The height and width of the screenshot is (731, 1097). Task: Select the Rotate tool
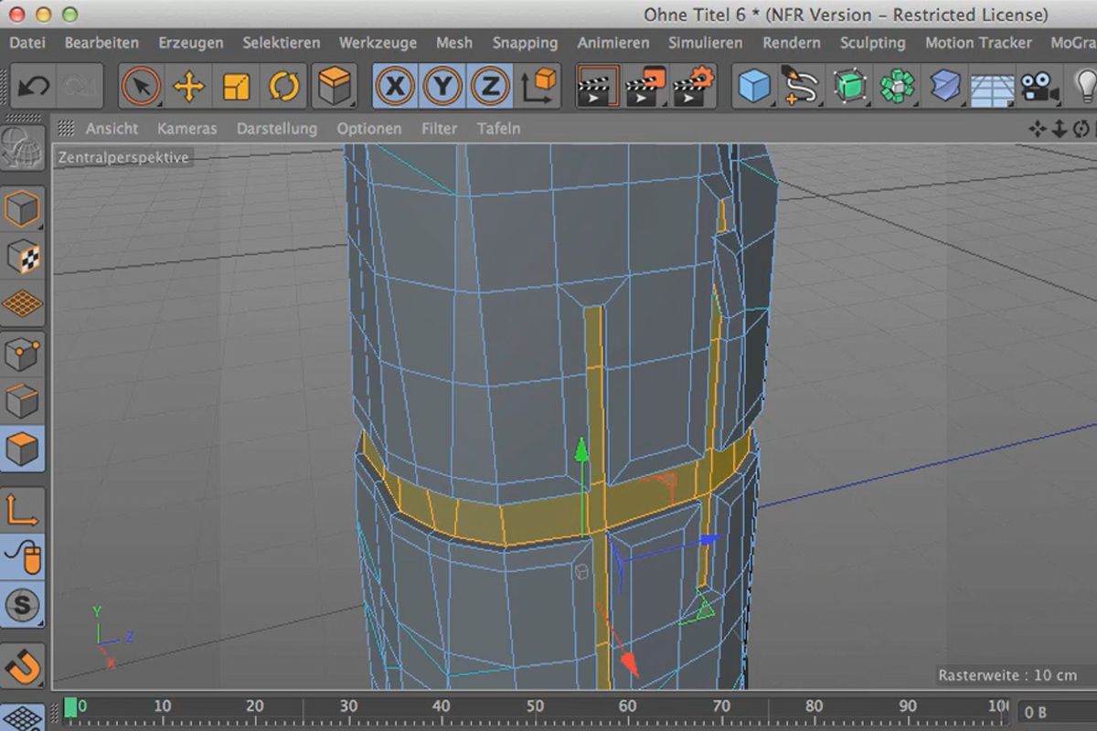point(284,87)
